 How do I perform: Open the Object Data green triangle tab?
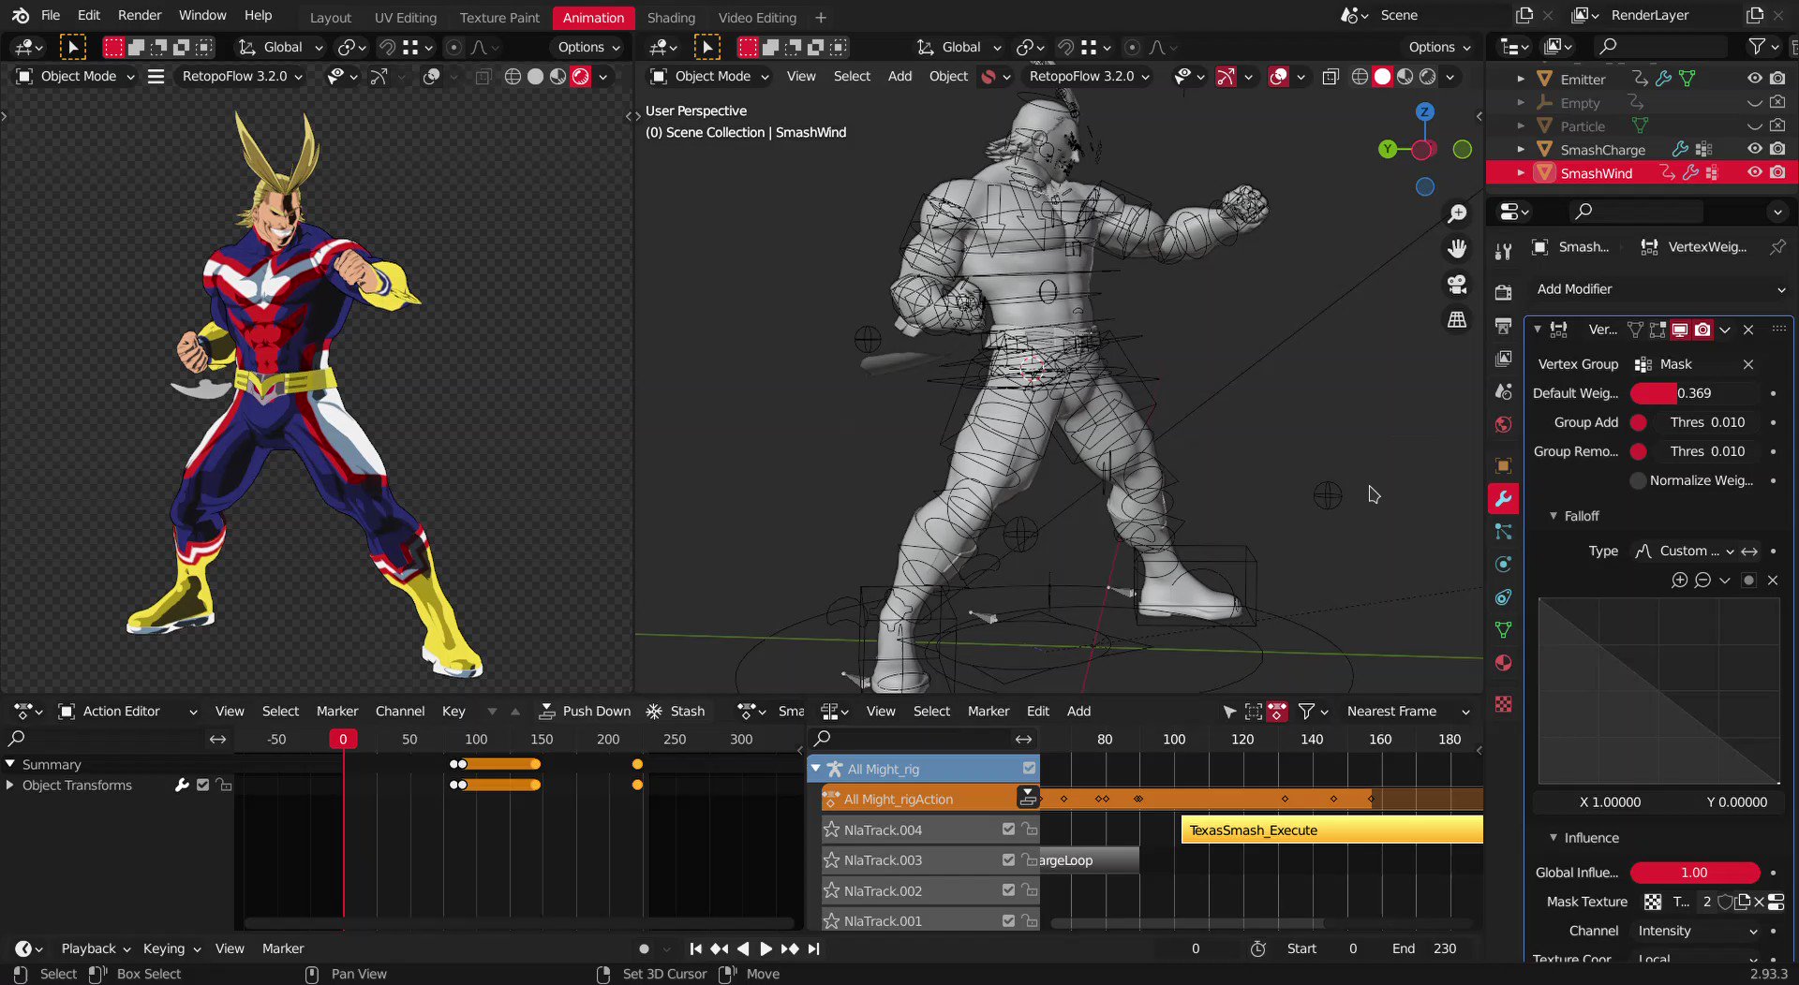coord(1503,630)
